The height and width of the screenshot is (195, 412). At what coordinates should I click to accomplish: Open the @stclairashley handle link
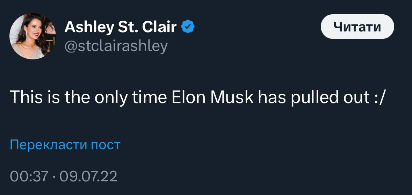[x=116, y=46]
